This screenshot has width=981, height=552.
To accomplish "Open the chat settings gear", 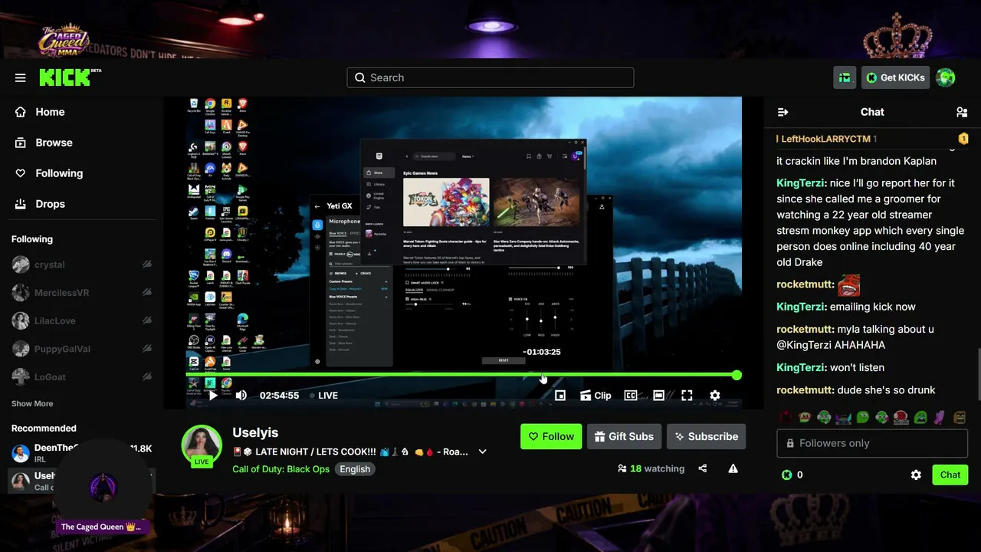I will [916, 475].
